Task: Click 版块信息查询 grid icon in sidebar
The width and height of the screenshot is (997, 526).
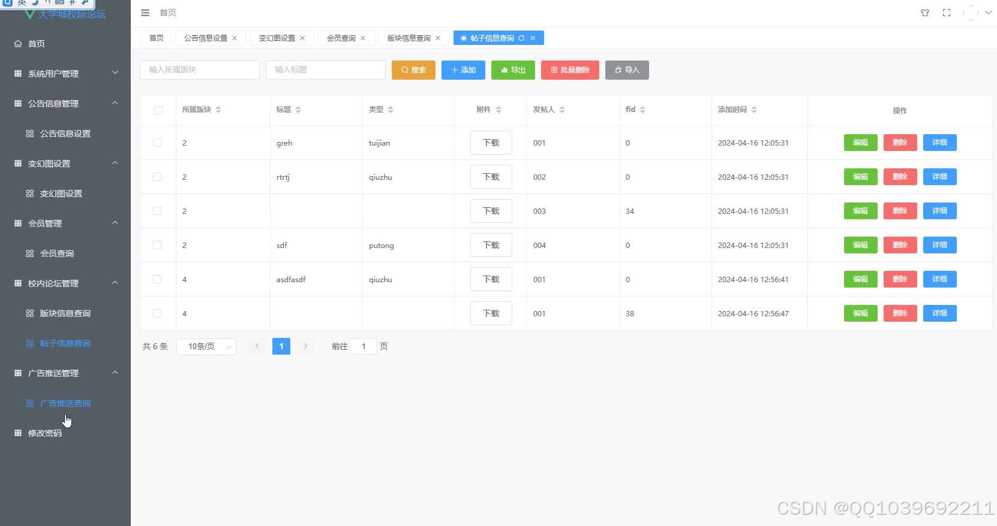Action: pyautogui.click(x=30, y=313)
